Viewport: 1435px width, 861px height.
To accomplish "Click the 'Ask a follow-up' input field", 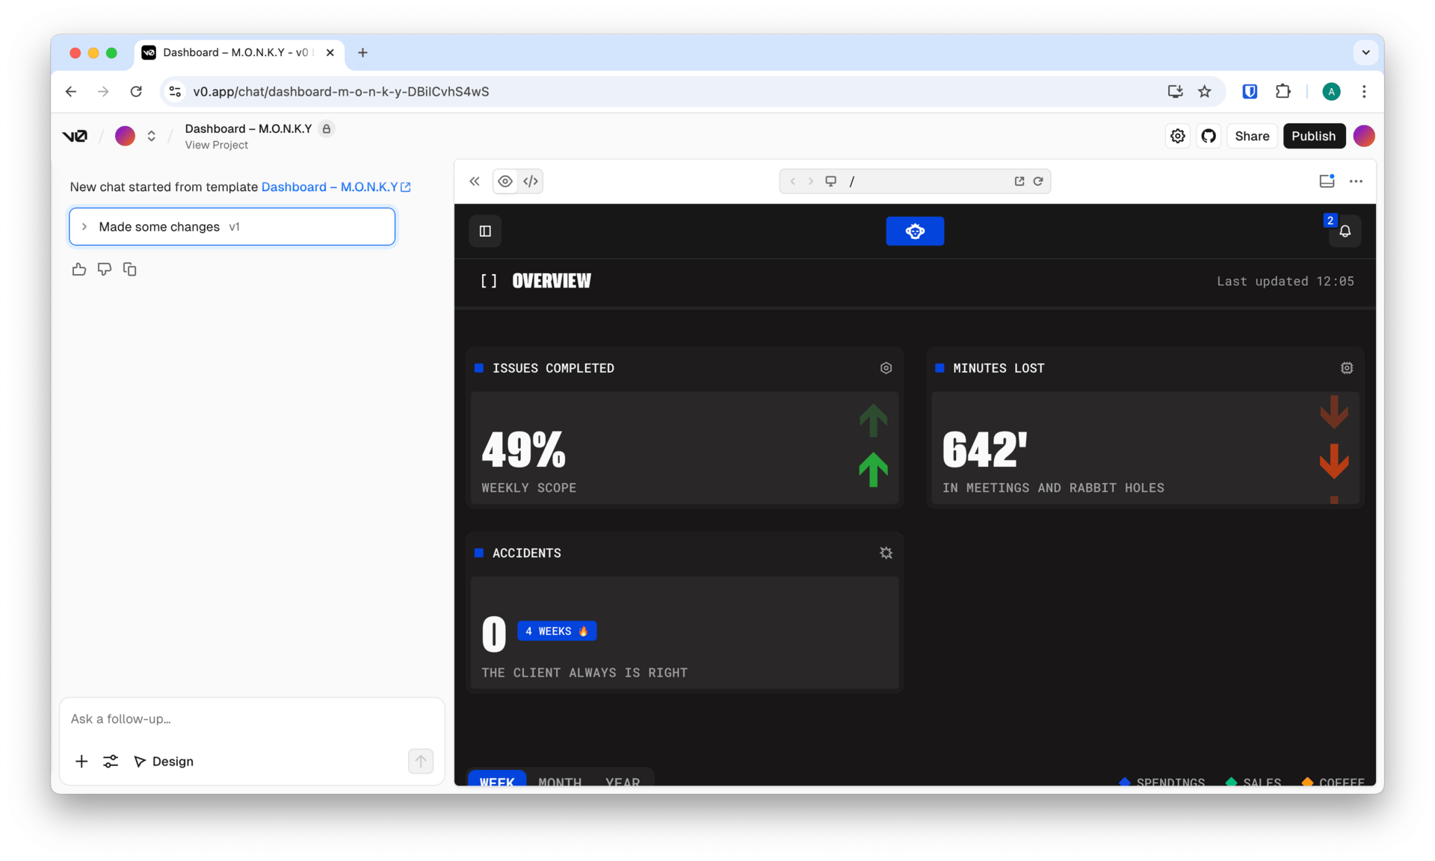I will (251, 718).
